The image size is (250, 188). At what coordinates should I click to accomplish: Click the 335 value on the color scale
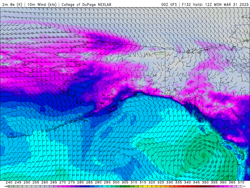(x=178, y=182)
